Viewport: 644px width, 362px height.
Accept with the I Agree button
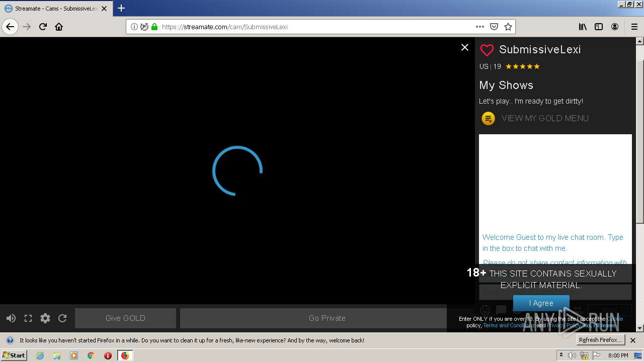click(x=541, y=303)
